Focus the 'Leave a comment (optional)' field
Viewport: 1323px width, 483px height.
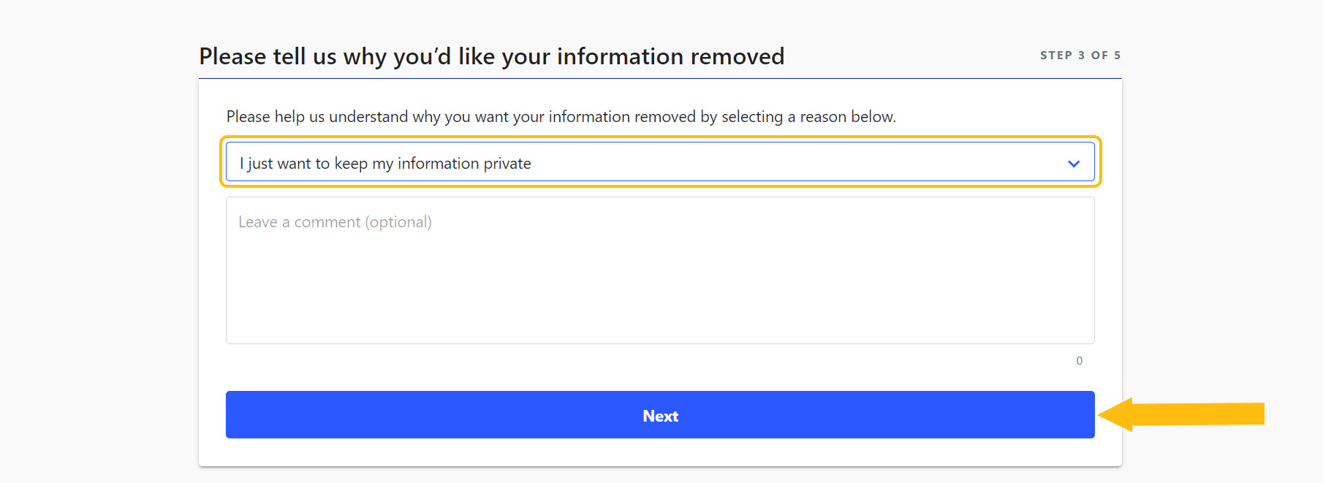pos(659,270)
